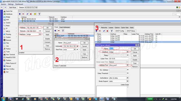Switch to Used Addresses tab
This screenshot has height=101, width=181.
pos(65,27)
